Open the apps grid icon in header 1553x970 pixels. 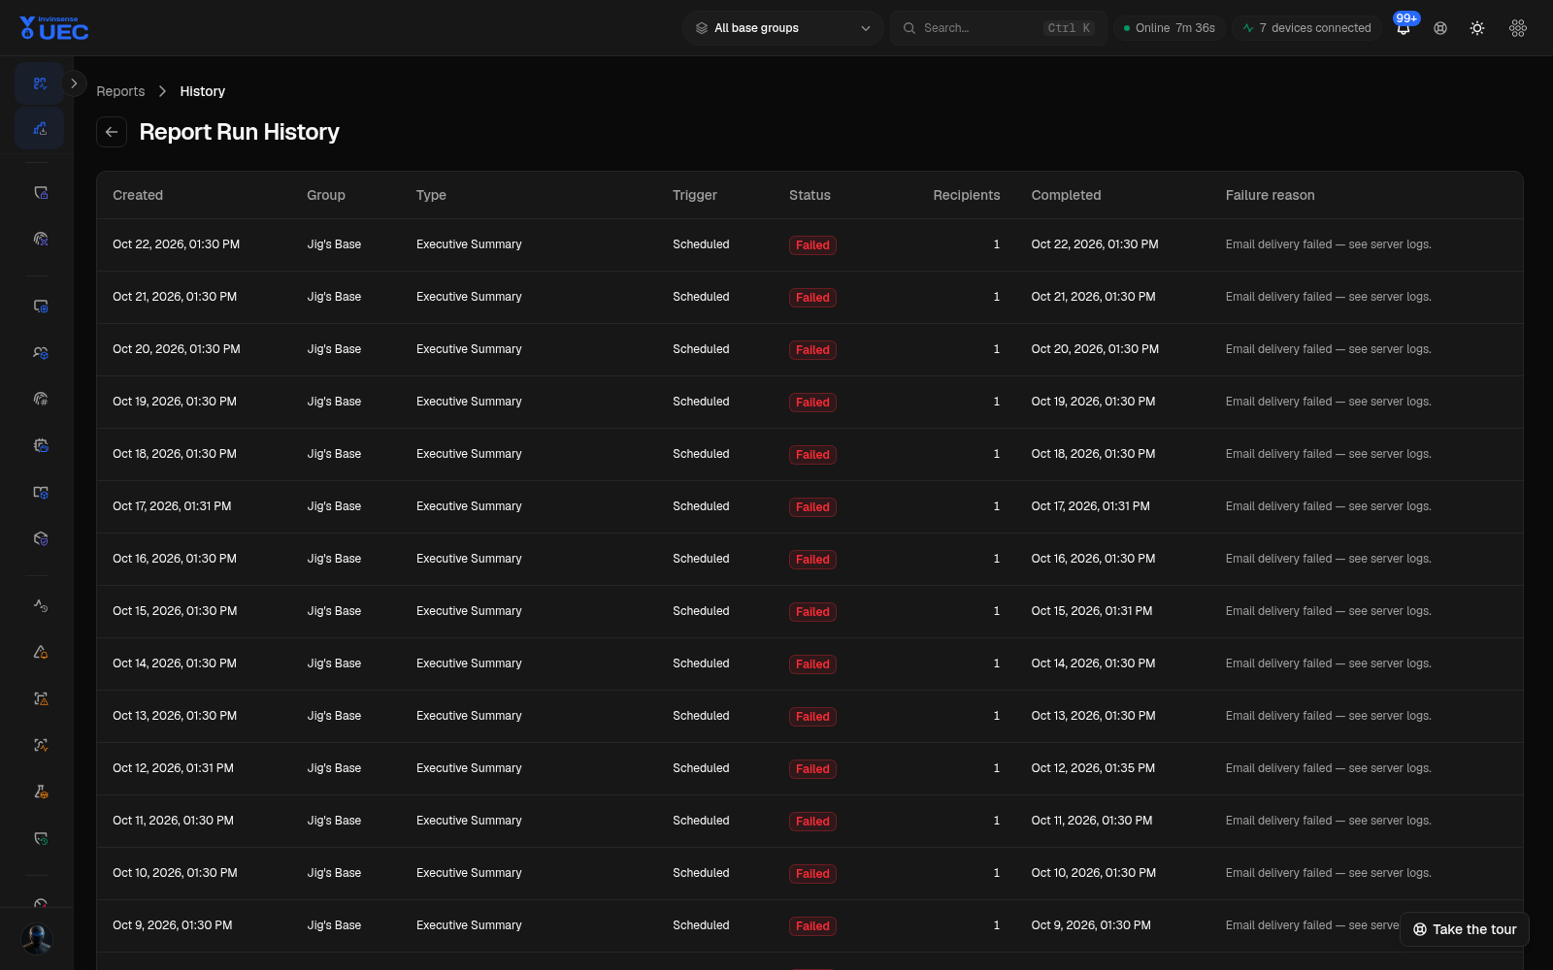1518,28
